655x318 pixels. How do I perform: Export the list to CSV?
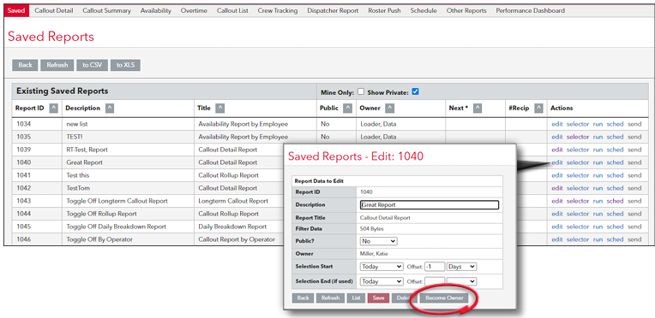(93, 65)
